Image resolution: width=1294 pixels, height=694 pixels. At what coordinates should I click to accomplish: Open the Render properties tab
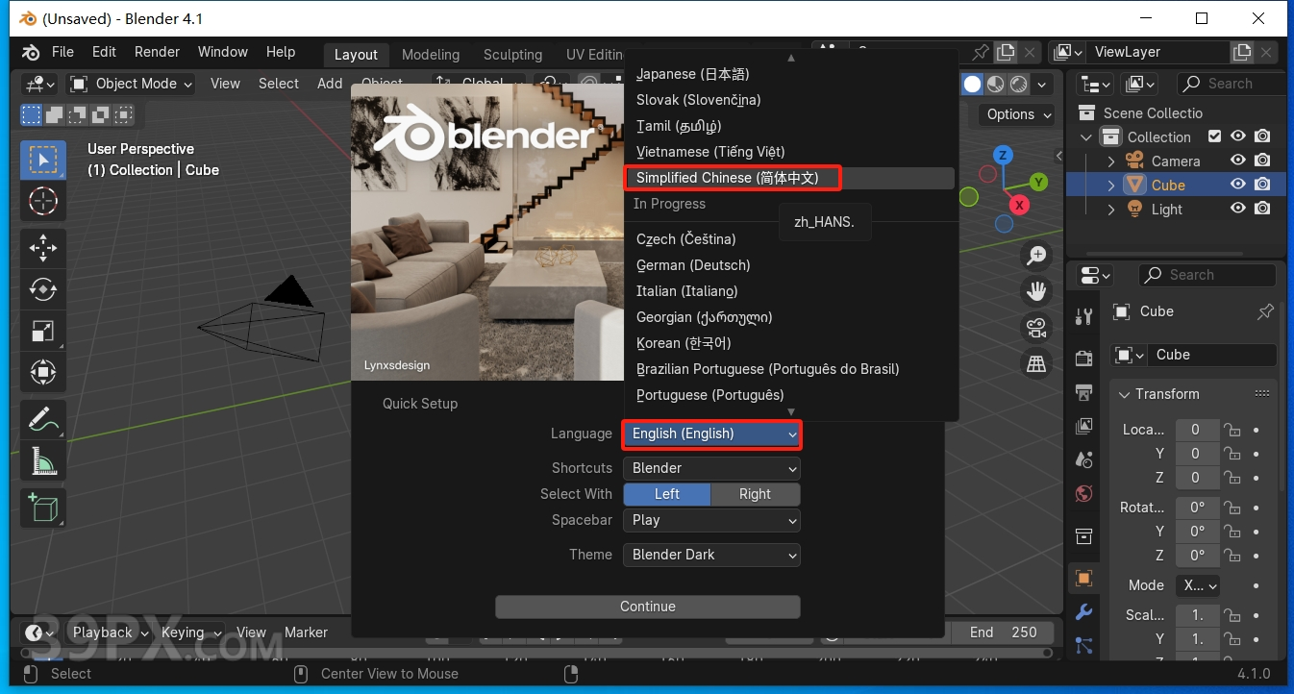point(1084,358)
